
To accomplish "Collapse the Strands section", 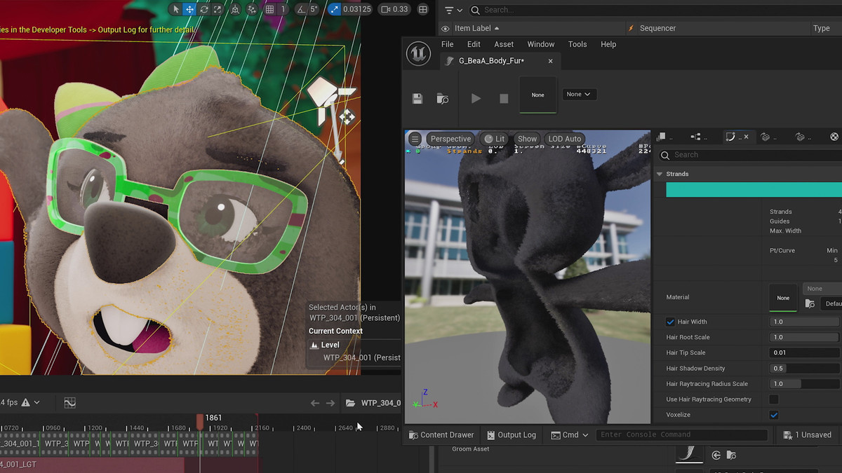I will click(660, 174).
